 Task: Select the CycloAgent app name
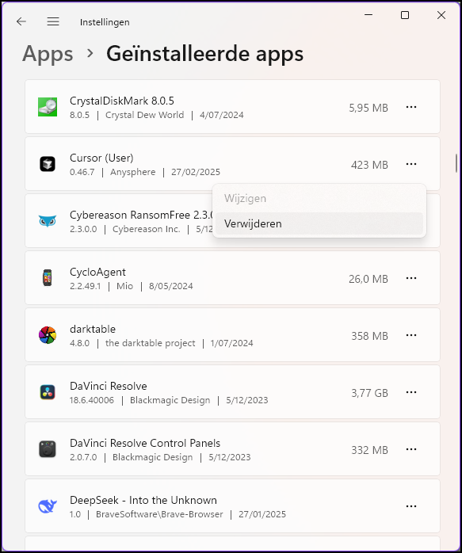point(97,272)
